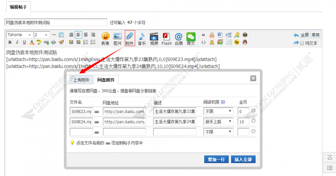
Task: Insert a horizontal line
Action: pos(54,35)
